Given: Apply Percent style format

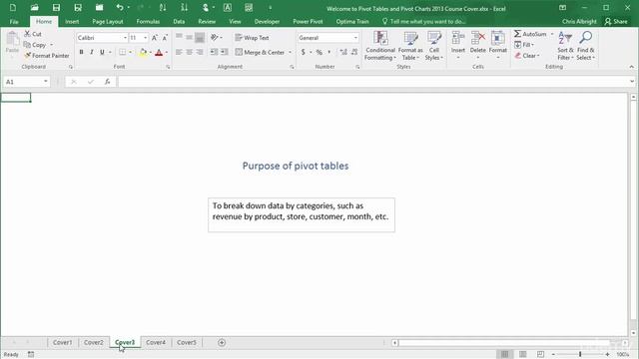Looking at the screenshot, I should [319, 52].
